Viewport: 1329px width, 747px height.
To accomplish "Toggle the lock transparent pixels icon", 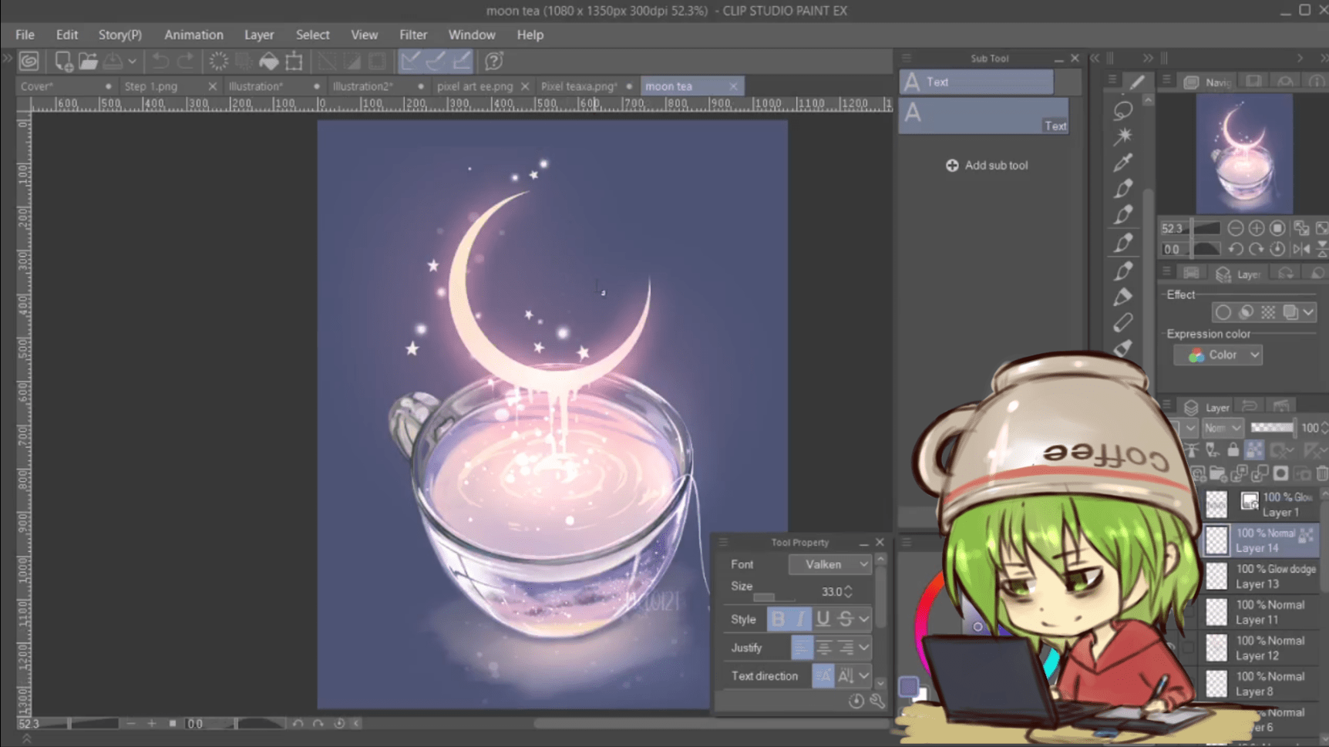I will [x=1254, y=449].
